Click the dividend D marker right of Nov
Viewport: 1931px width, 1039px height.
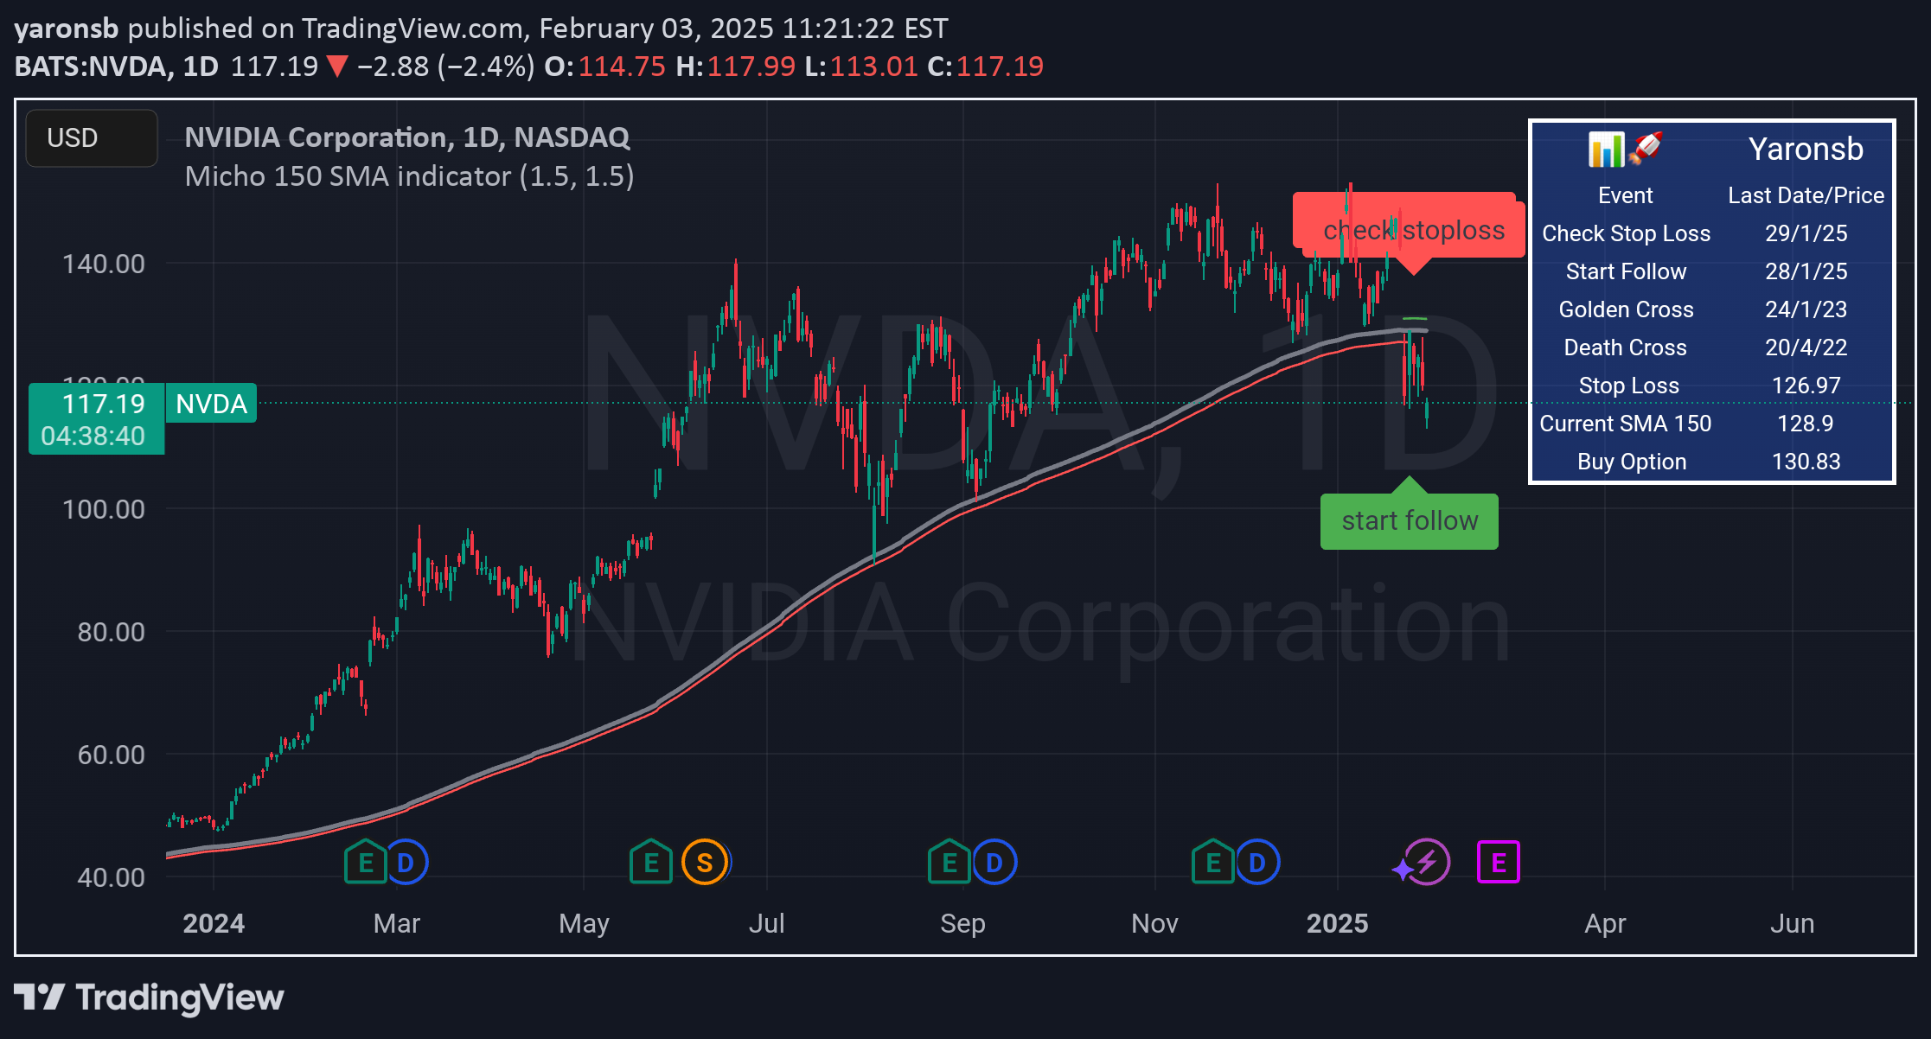pos(1257,863)
